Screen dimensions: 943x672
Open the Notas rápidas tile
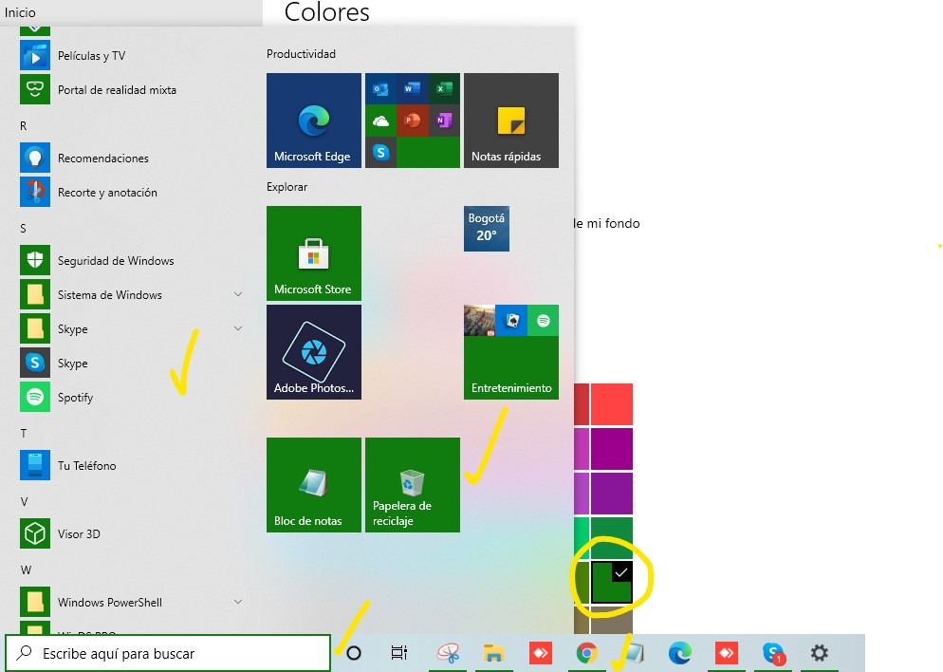point(511,121)
